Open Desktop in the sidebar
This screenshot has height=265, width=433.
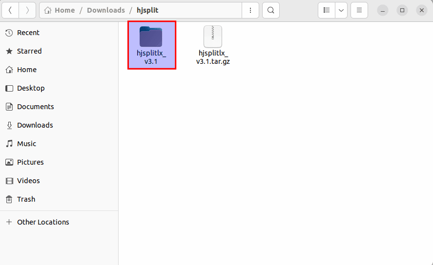point(59,88)
